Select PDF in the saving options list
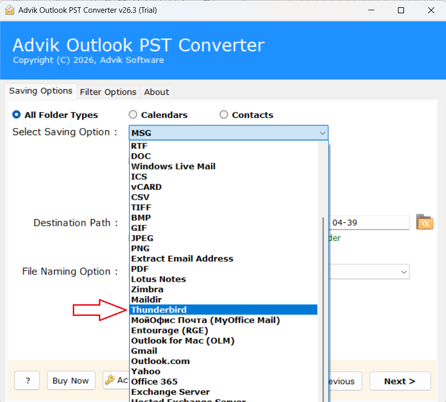 pyautogui.click(x=224, y=269)
